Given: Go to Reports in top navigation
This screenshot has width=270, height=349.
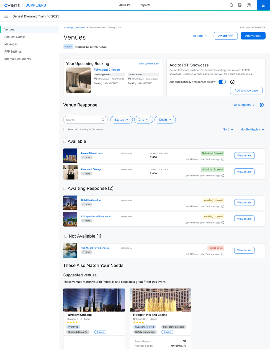Looking at the screenshot, I should [145, 5].
